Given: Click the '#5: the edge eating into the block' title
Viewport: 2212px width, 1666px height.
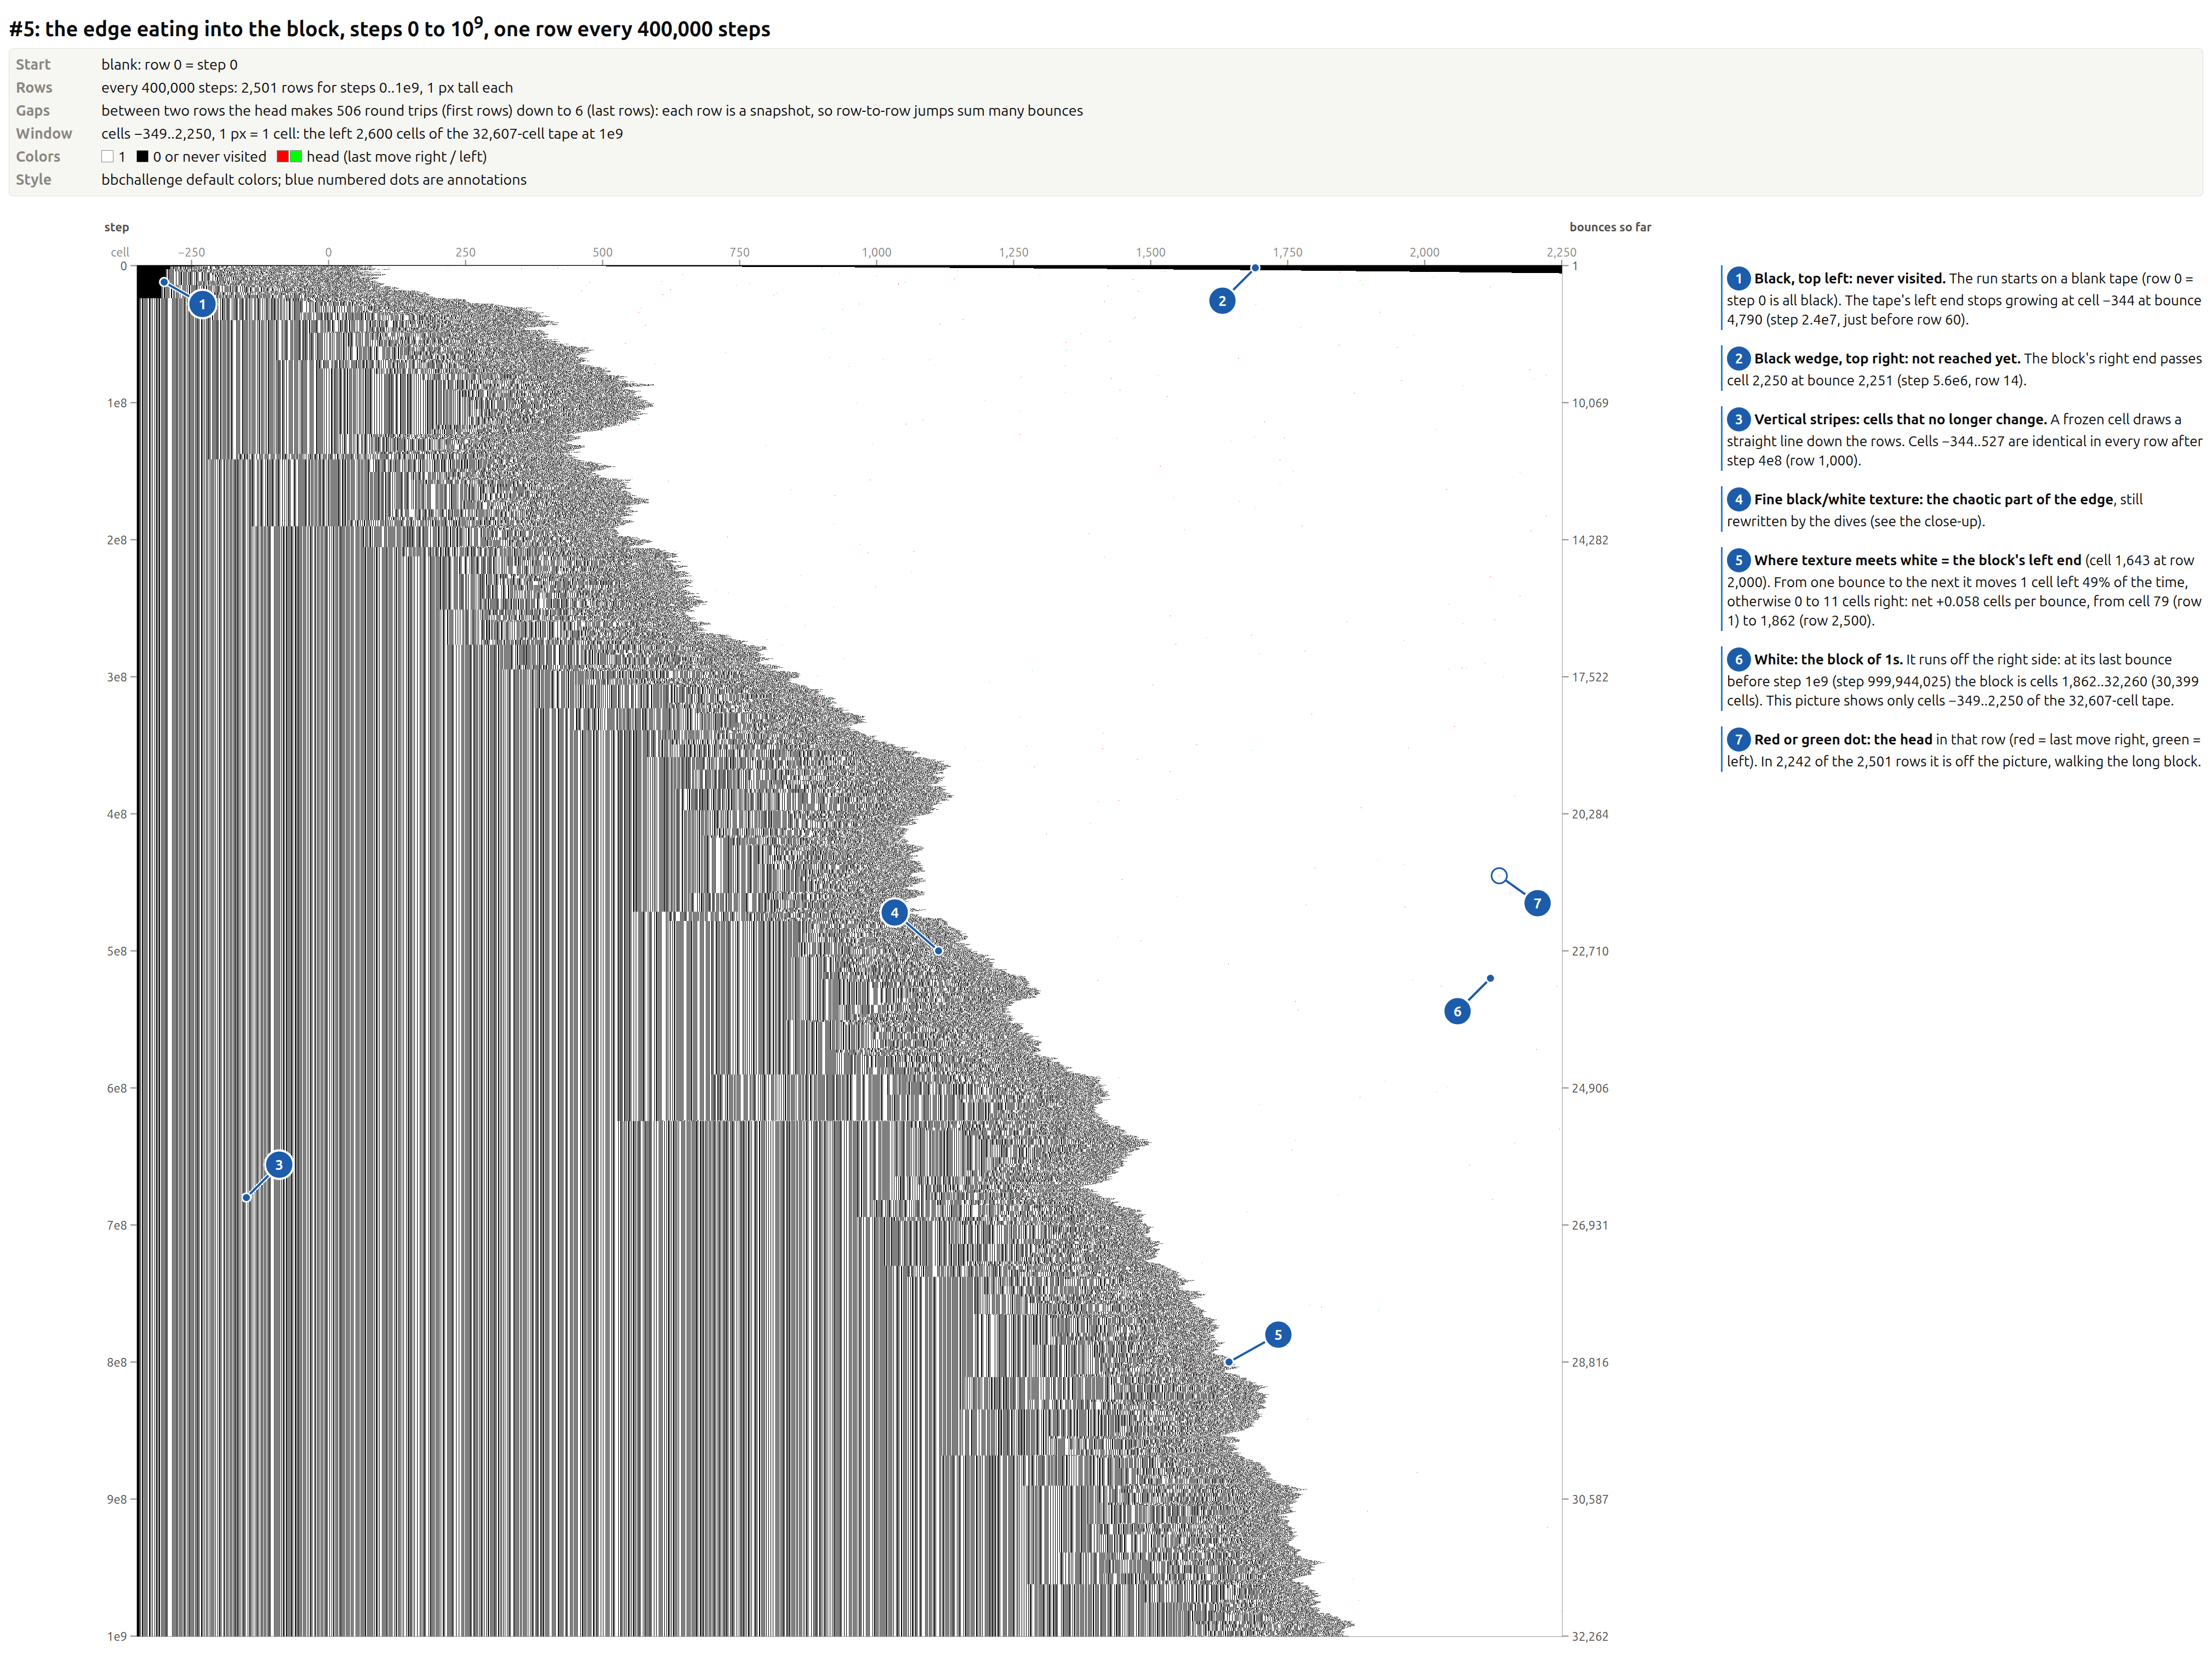Looking at the screenshot, I should tap(390, 28).
